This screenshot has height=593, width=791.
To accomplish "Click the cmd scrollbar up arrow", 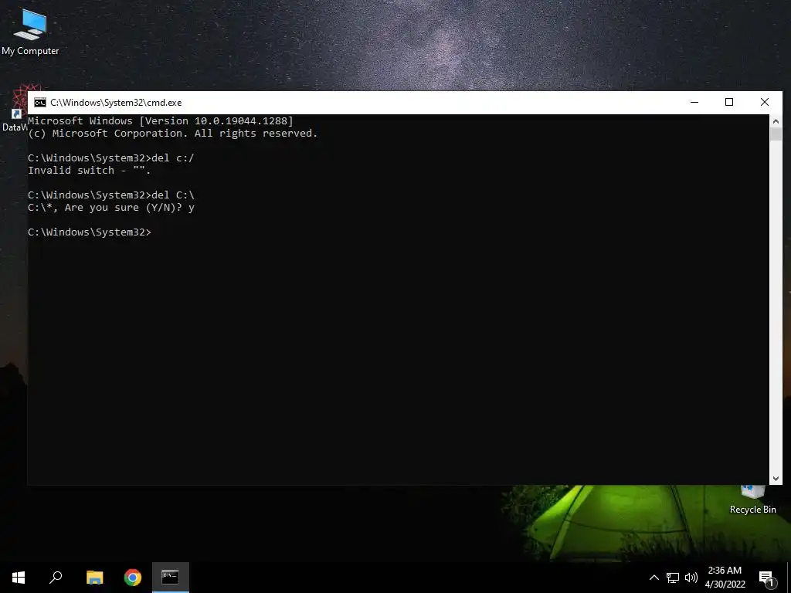I will 776,121.
